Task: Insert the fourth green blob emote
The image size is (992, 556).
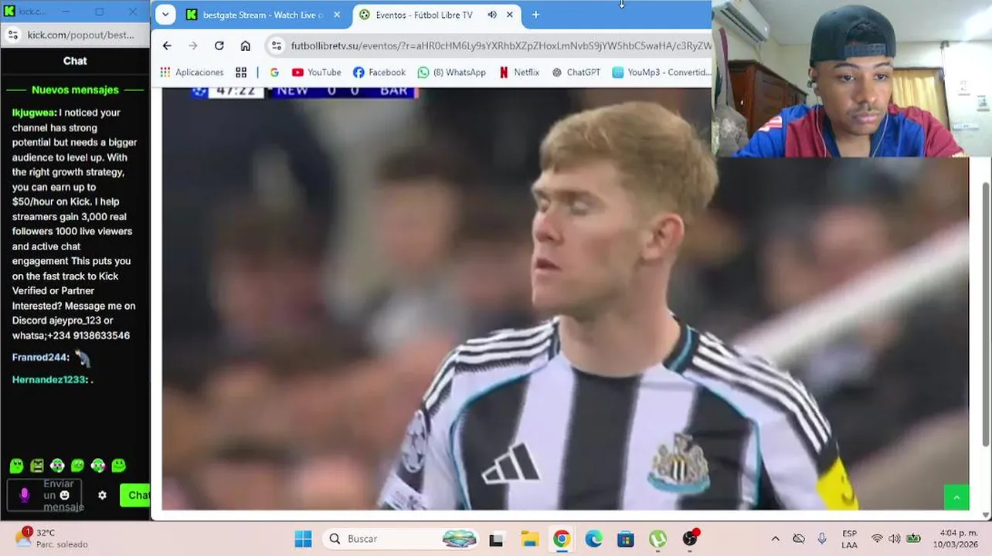Action: [77, 466]
